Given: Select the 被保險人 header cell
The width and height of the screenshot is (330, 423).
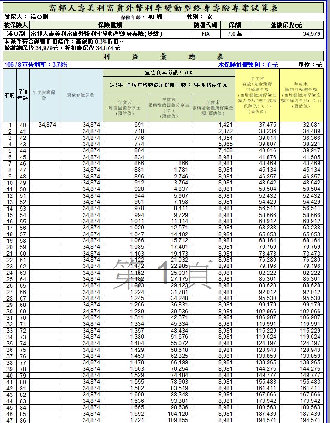Looking at the screenshot, I should [x=16, y=25].
